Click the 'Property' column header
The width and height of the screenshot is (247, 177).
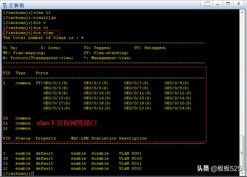click(x=45, y=138)
